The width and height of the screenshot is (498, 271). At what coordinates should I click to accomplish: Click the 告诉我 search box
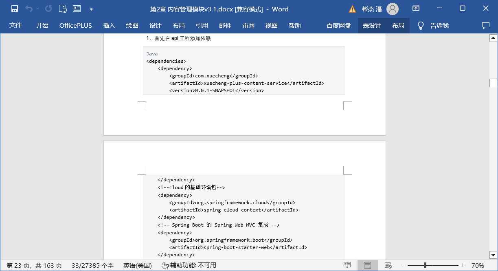(x=440, y=26)
